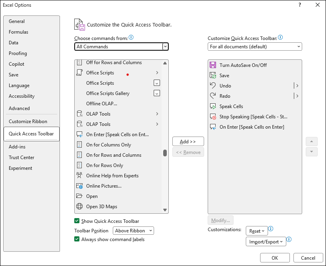Click the Cancel button
326x266 pixels.
pos(308,258)
